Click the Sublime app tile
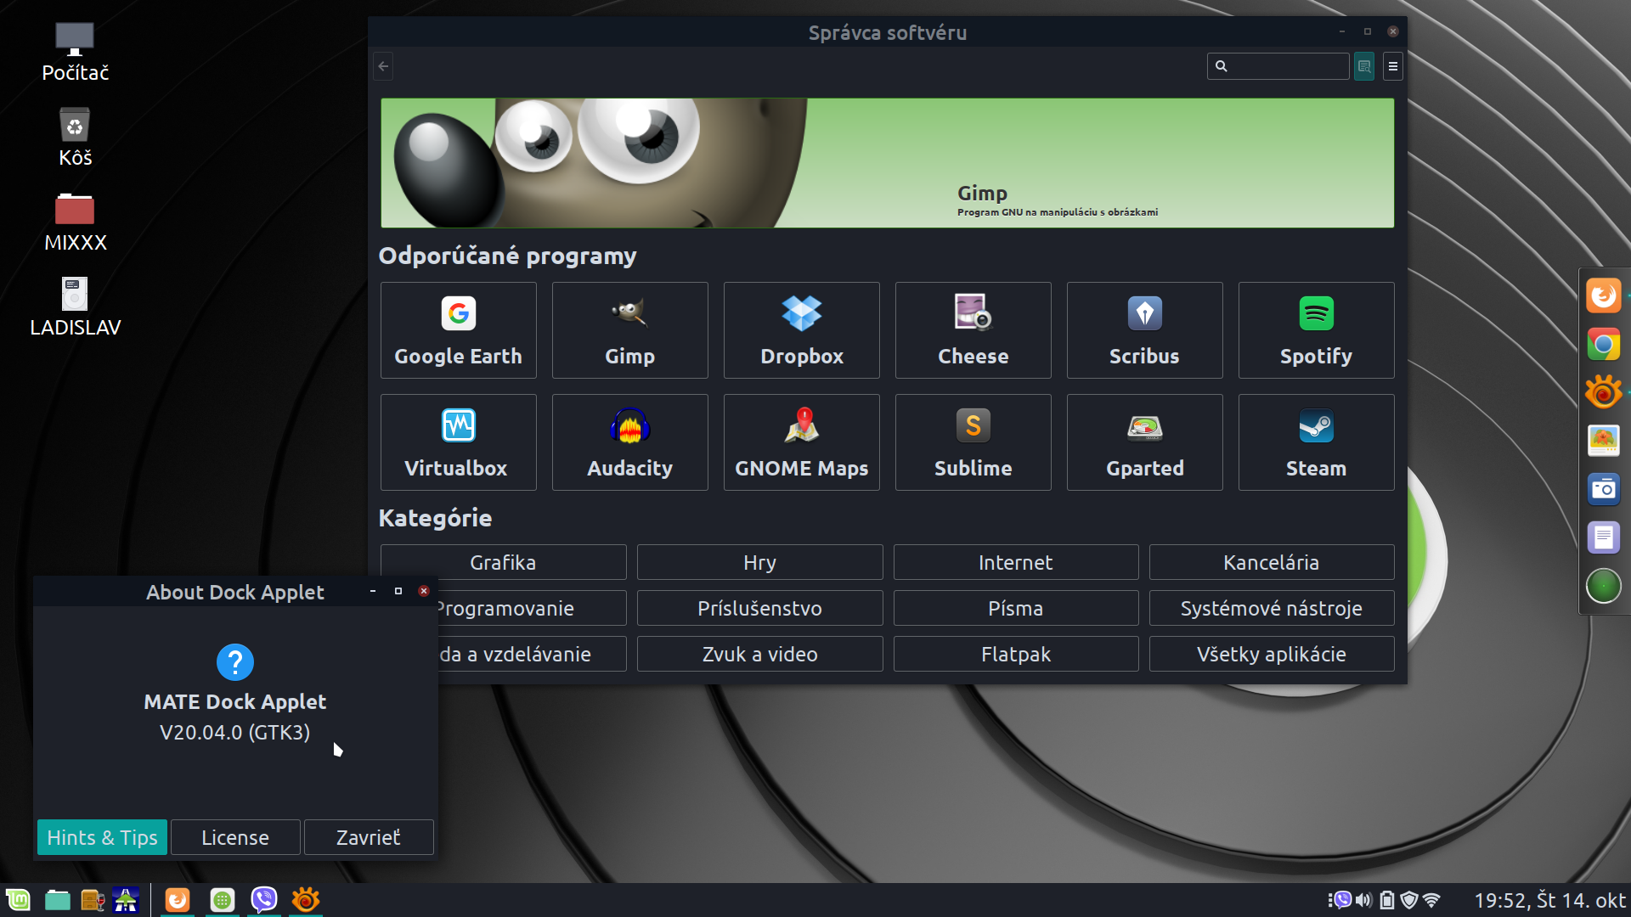 coord(973,442)
